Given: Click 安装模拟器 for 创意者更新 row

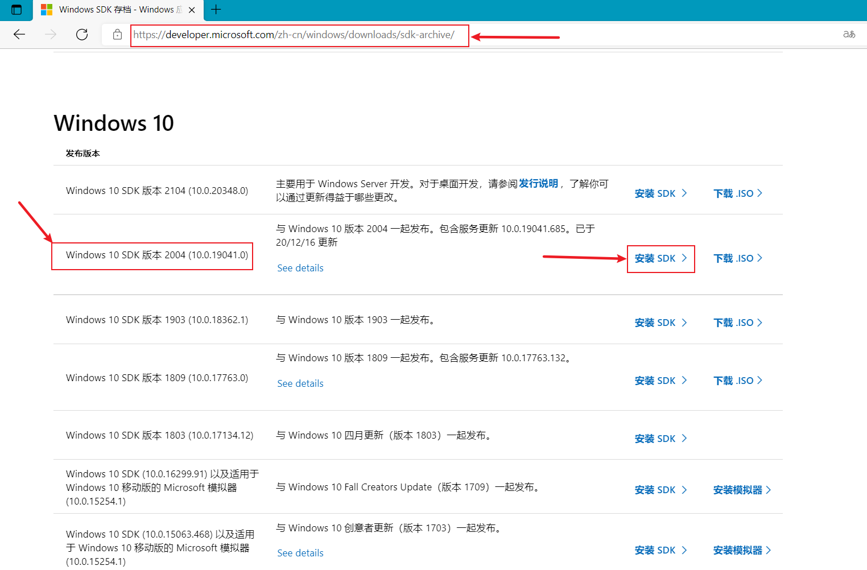Looking at the screenshot, I should click(742, 550).
